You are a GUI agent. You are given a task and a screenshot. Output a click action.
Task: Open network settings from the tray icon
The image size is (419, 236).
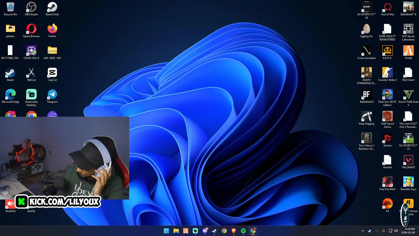(391, 231)
